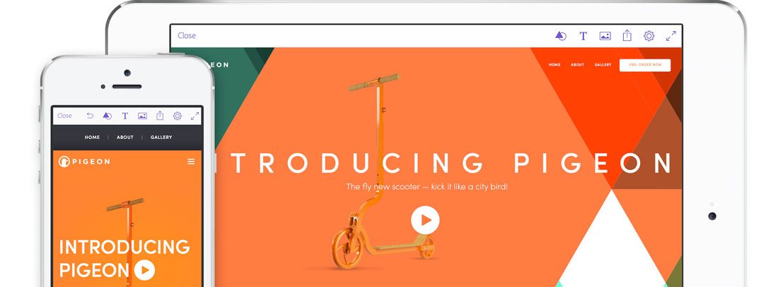Open the settings gear on phone toolbar
This screenshot has width=778, height=287.
177,116
